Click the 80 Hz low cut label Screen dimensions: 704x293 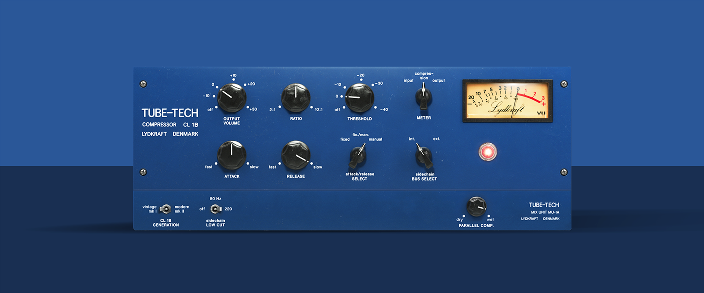pyautogui.click(x=215, y=199)
